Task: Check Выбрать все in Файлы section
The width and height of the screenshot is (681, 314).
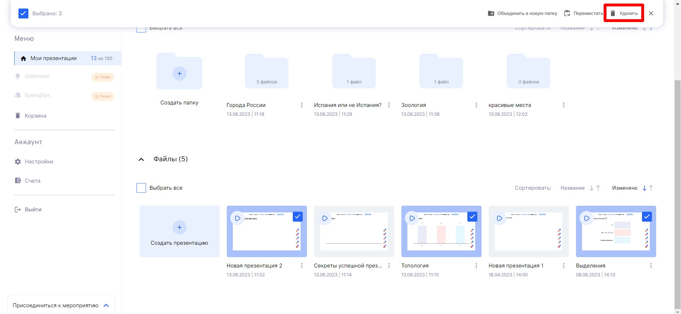Action: [141, 188]
